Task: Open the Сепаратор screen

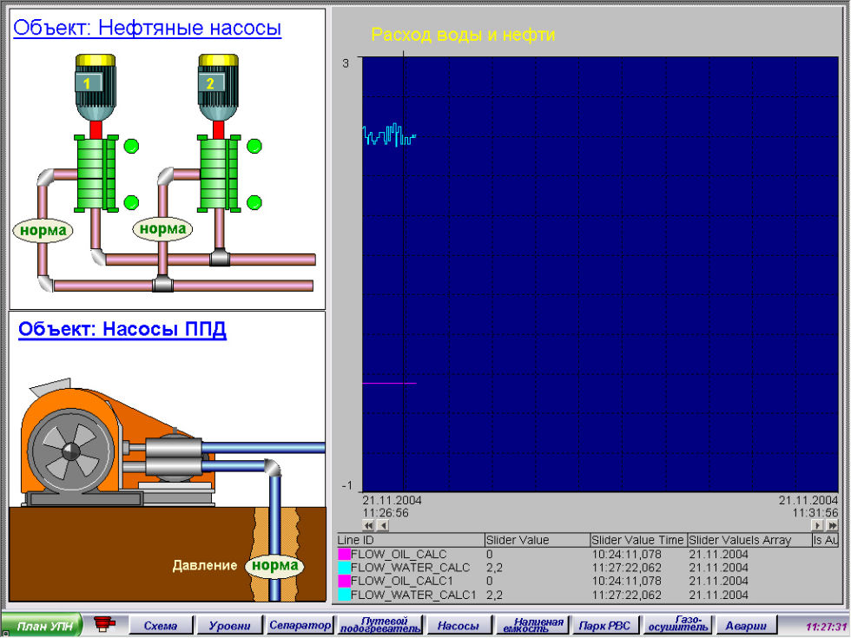Action: pyautogui.click(x=300, y=626)
